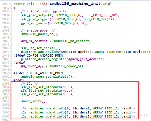
Task: Click the 'enable power' comment
Action: [x=38, y=30]
